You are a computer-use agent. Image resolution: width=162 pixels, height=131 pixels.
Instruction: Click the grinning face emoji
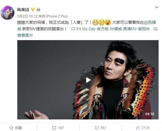coord(95,22)
